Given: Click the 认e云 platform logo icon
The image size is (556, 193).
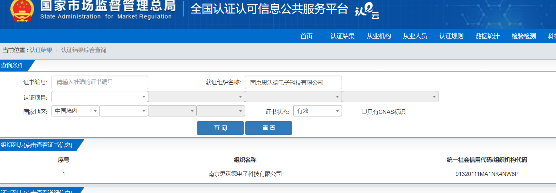Looking at the screenshot, I should pyautogui.click(x=367, y=11).
